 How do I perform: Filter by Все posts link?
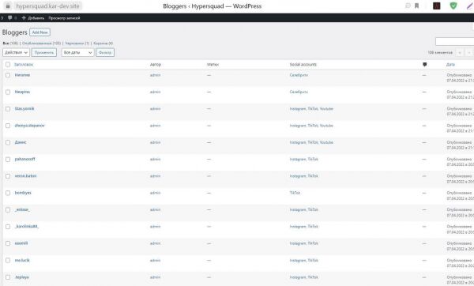coord(10,43)
